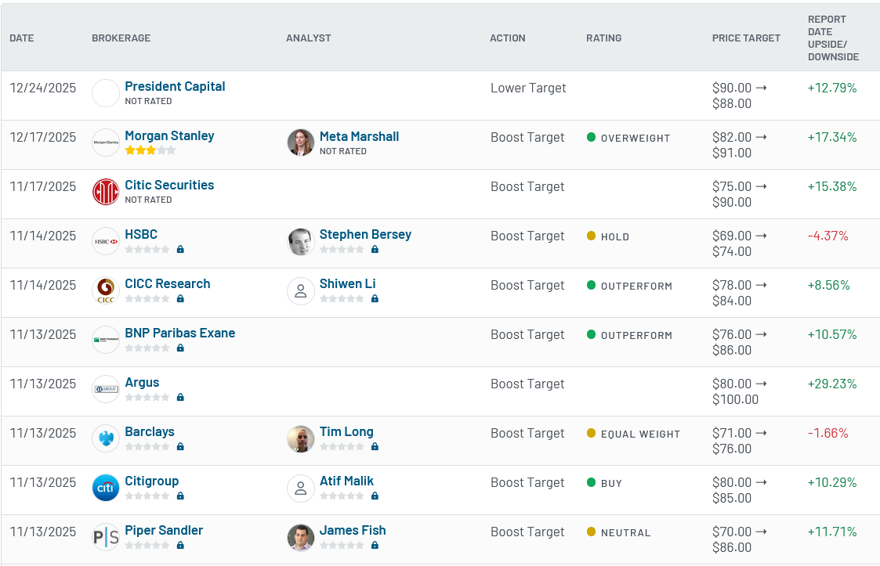Click the OVERWEIGHT rating for Morgan Stanley

628,138
